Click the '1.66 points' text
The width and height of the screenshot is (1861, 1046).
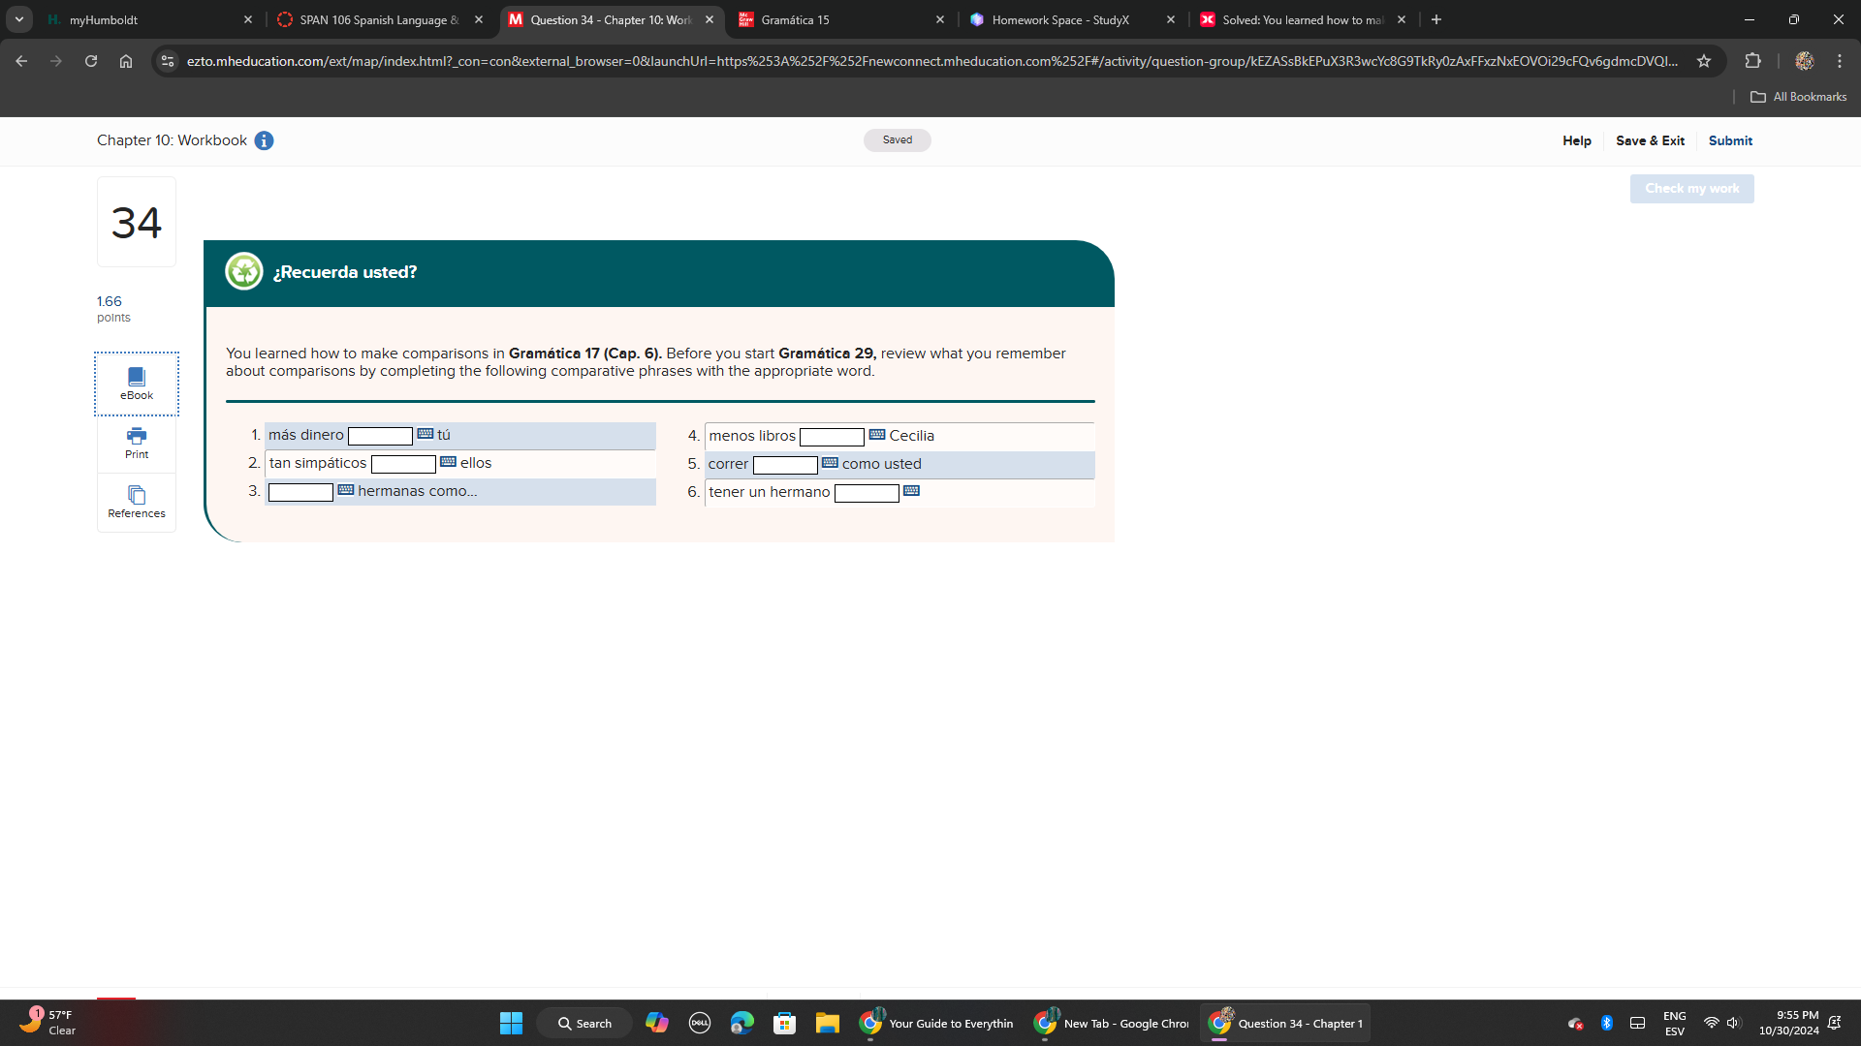(x=113, y=309)
